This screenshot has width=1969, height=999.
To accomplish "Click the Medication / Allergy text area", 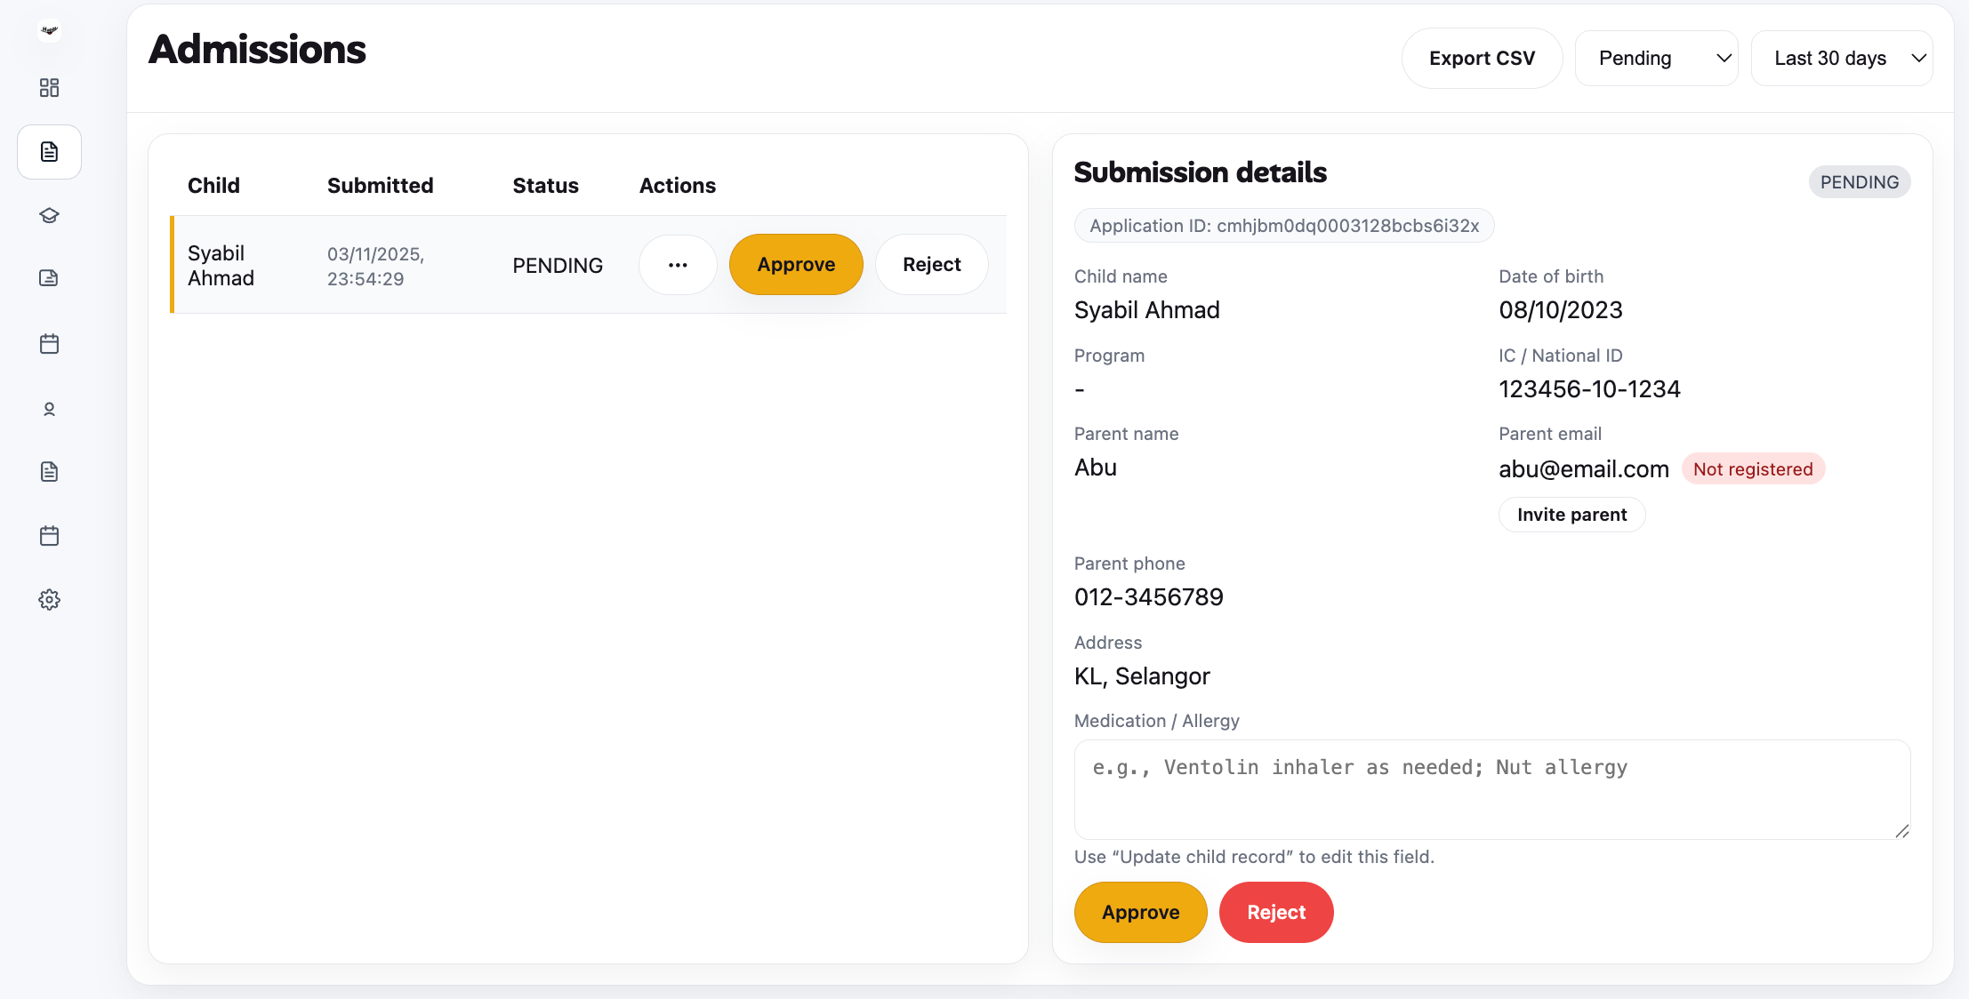I will click(x=1491, y=789).
